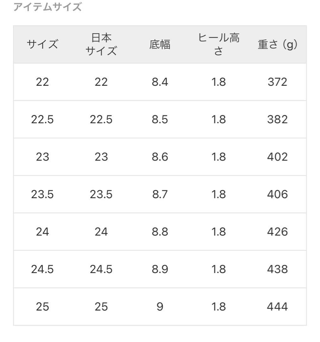This screenshot has width=320, height=342.
Task: Select the 底幅 column header
Action: (160, 45)
